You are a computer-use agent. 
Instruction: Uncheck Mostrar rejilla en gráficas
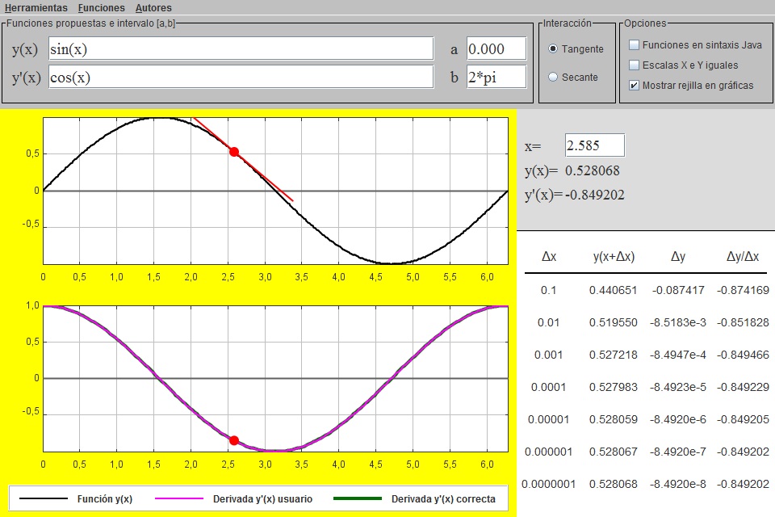pyautogui.click(x=635, y=85)
